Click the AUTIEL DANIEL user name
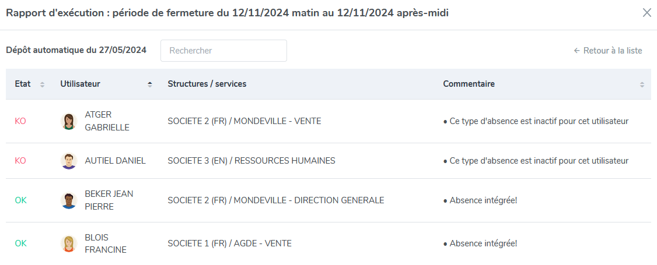 115,161
